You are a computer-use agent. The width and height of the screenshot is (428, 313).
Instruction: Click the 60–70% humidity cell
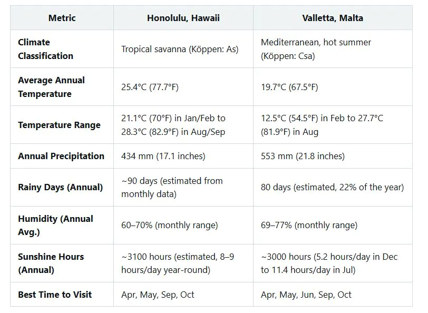pyautogui.click(x=169, y=225)
